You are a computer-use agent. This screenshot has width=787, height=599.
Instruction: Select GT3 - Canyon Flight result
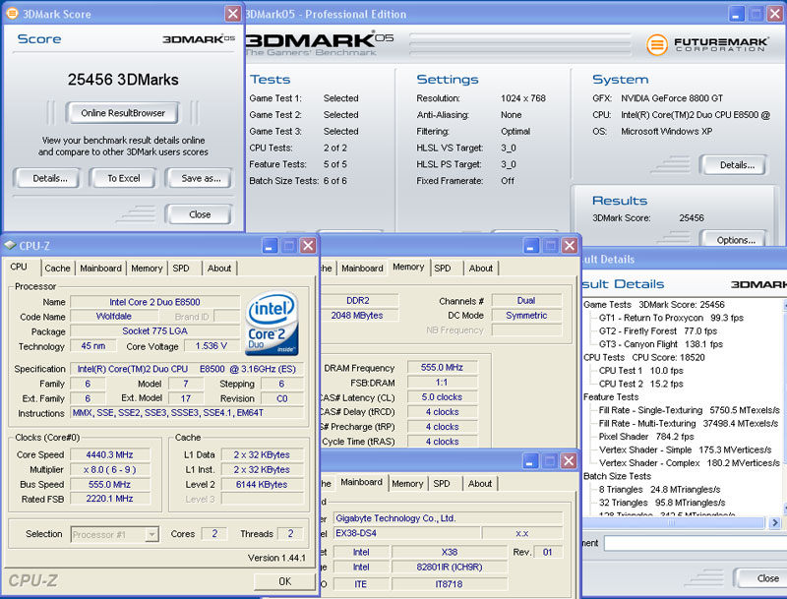(660, 344)
